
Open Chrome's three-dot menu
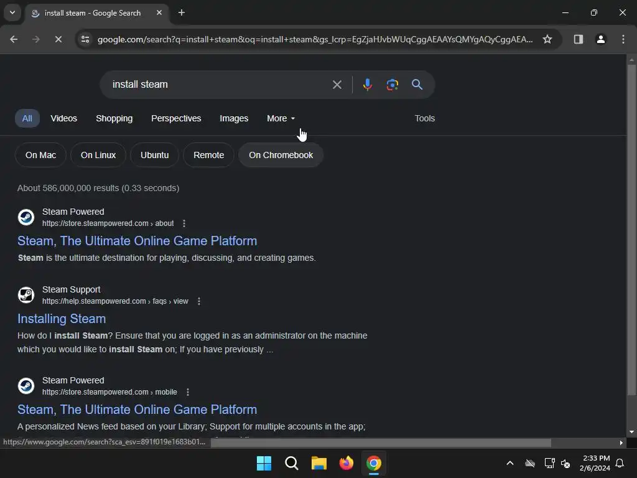pyautogui.click(x=623, y=39)
